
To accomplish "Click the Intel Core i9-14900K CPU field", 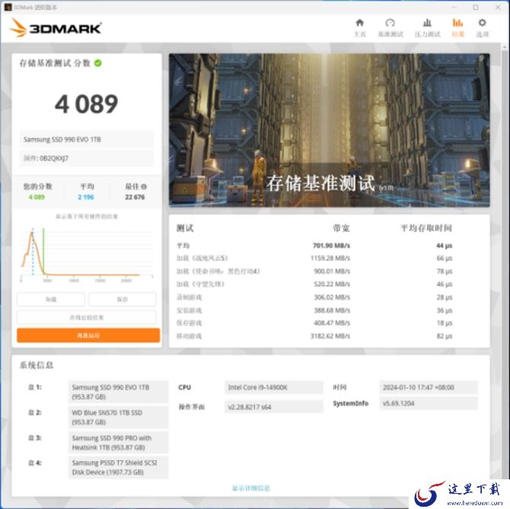I will pos(274,387).
